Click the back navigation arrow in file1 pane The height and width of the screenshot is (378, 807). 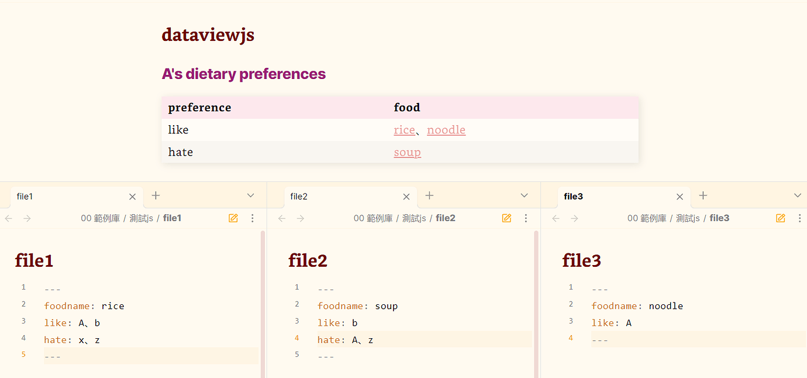click(8, 218)
